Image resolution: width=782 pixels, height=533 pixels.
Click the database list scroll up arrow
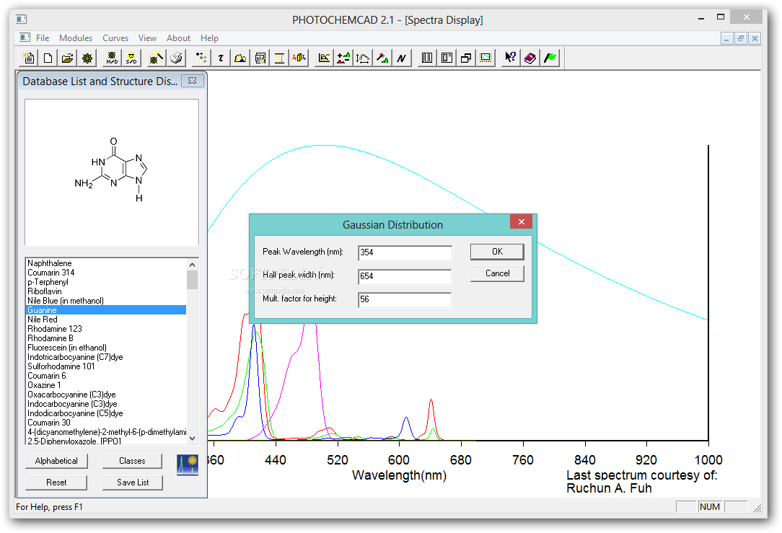193,264
